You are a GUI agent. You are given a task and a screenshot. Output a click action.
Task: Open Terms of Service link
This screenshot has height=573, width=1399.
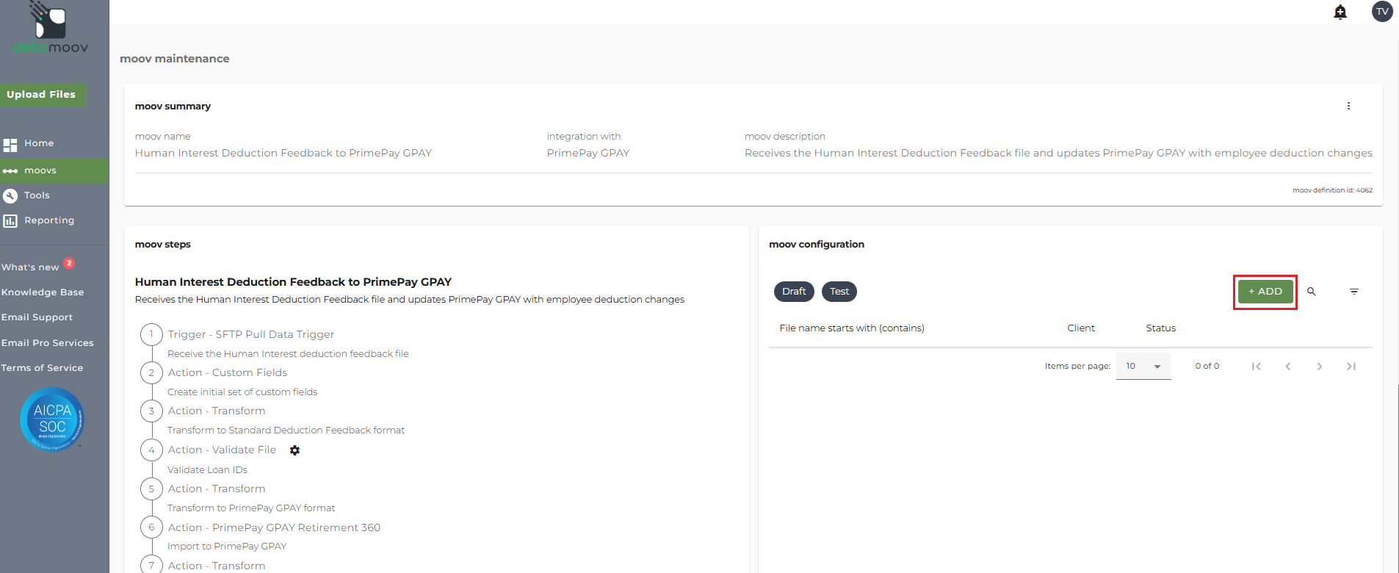pyautogui.click(x=42, y=368)
